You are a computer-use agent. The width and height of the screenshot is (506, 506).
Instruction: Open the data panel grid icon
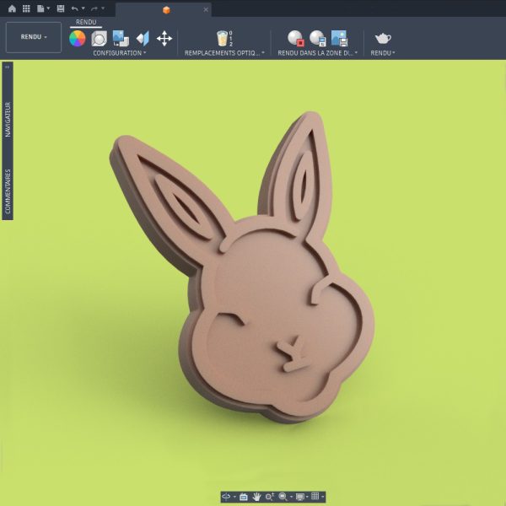pos(26,8)
